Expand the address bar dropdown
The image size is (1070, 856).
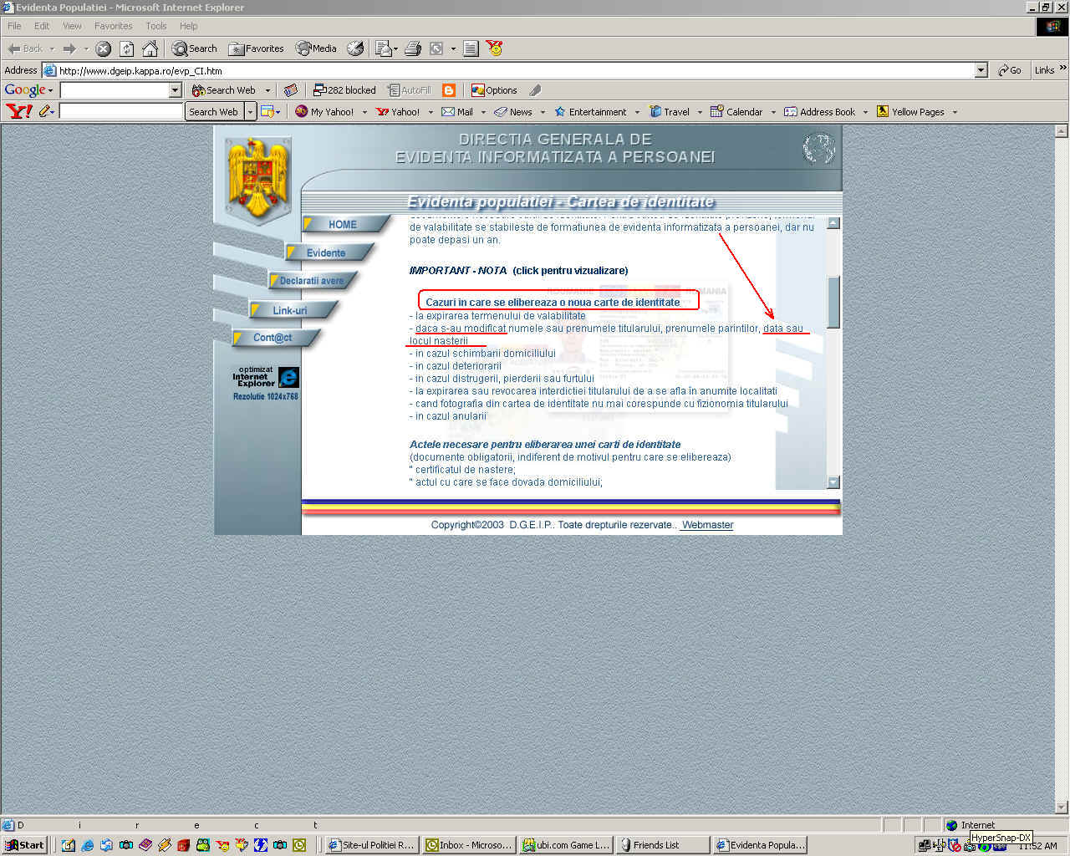click(981, 71)
